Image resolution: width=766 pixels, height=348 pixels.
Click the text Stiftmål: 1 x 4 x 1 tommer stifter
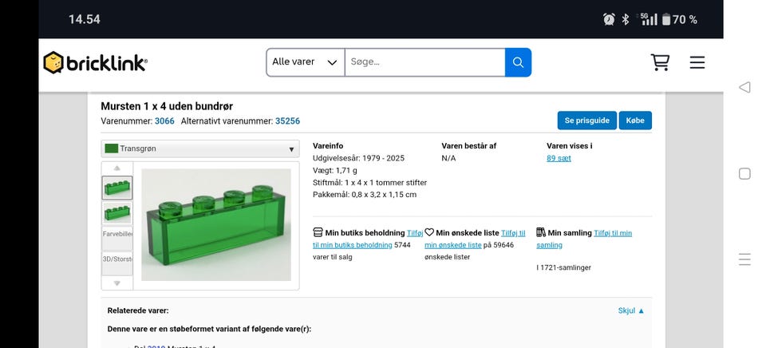369,183
